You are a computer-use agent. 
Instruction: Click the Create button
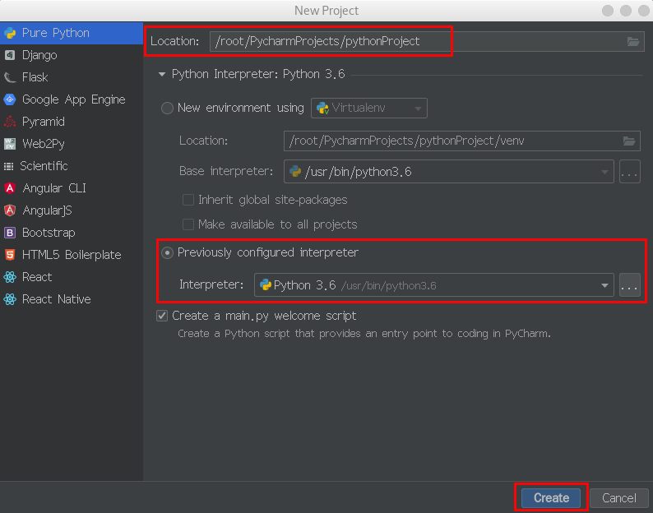point(551,498)
